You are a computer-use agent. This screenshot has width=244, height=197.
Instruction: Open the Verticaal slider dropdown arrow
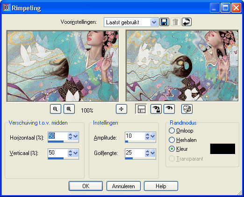(x=76, y=153)
